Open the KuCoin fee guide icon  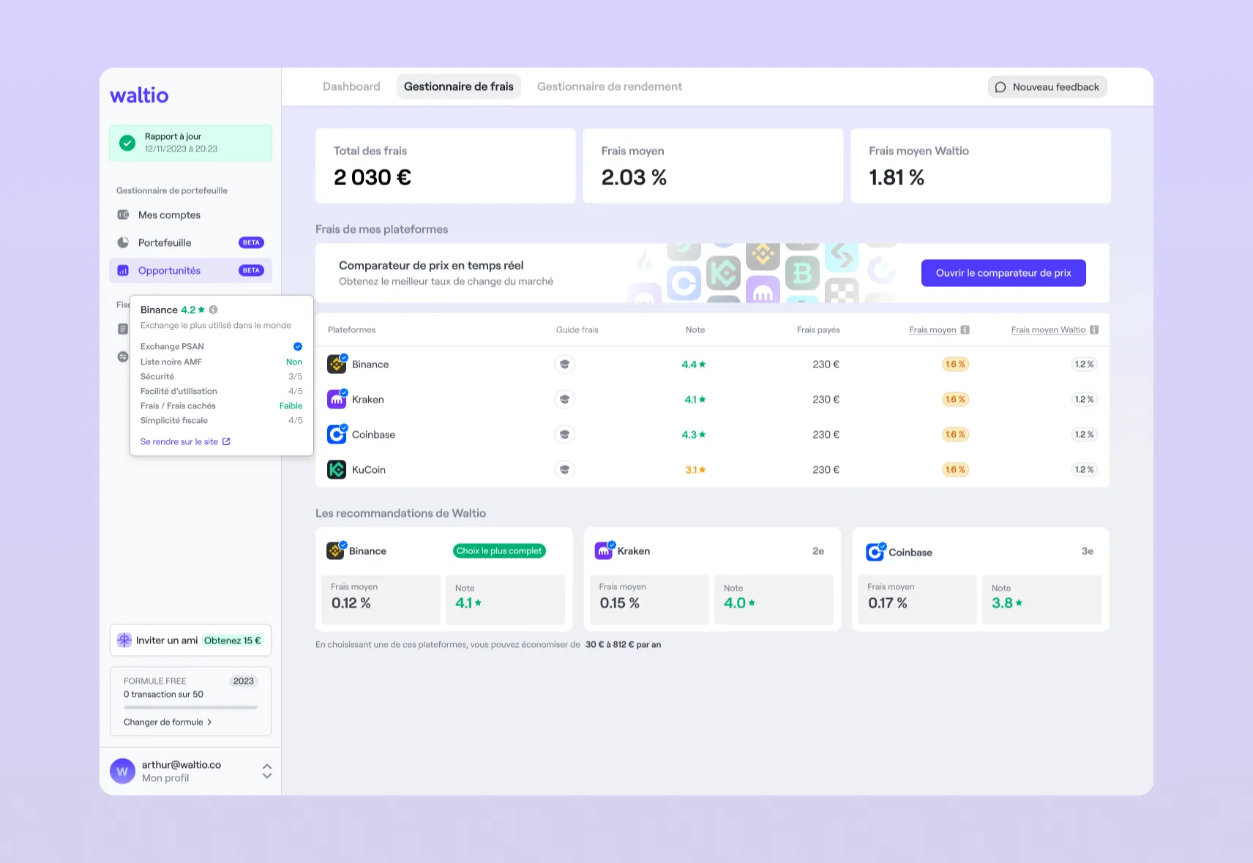point(564,470)
